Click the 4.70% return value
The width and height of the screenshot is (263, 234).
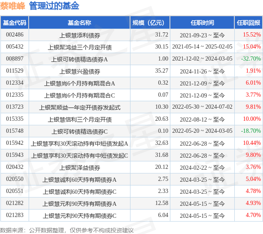click(x=253, y=215)
